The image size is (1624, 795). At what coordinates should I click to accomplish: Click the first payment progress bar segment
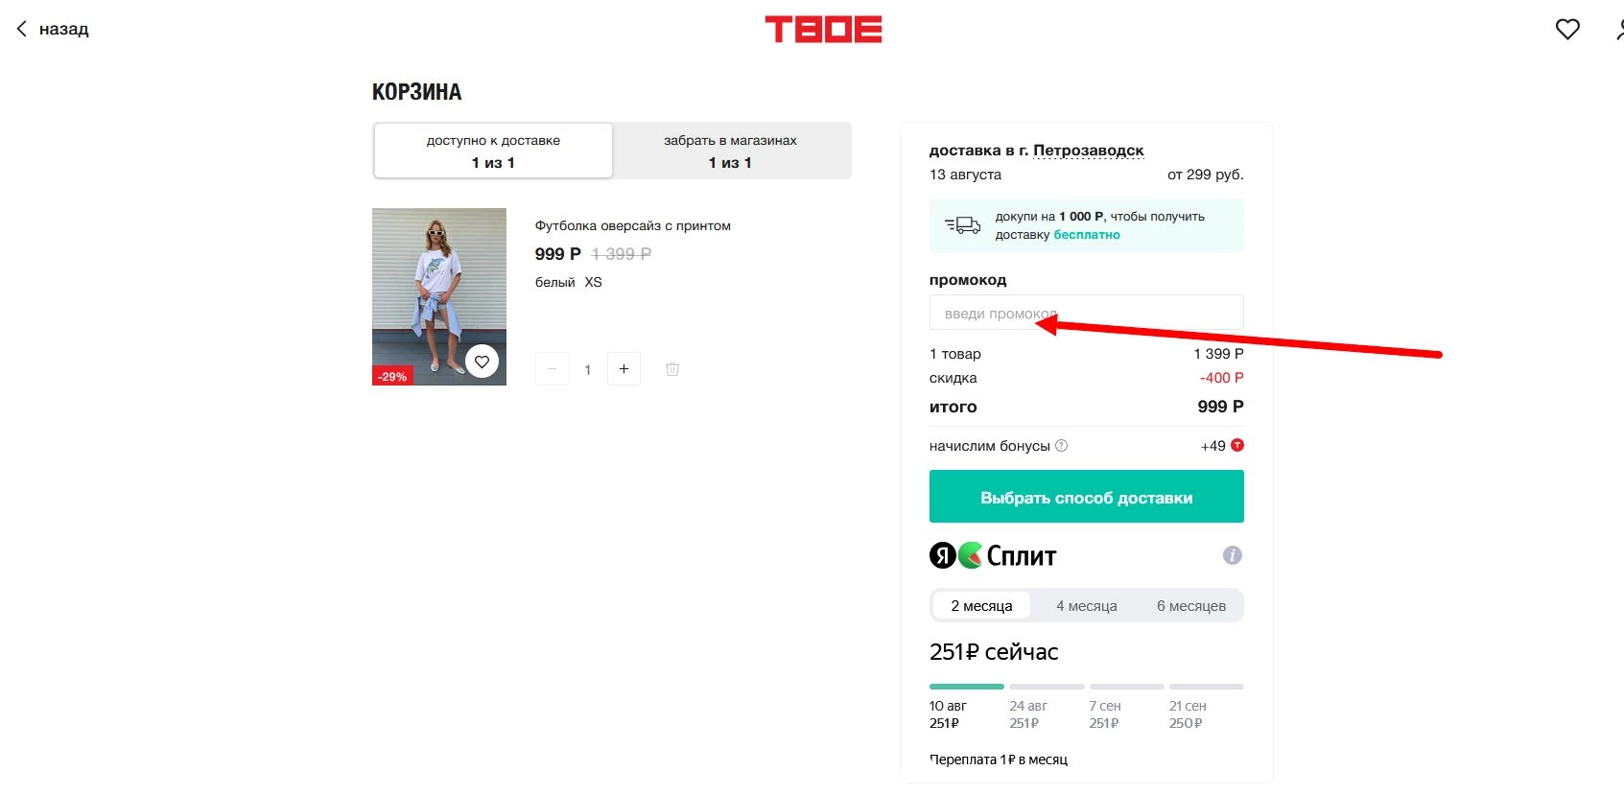coord(965,687)
